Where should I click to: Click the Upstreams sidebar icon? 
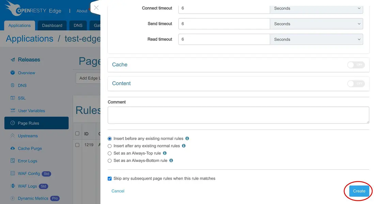point(13,136)
